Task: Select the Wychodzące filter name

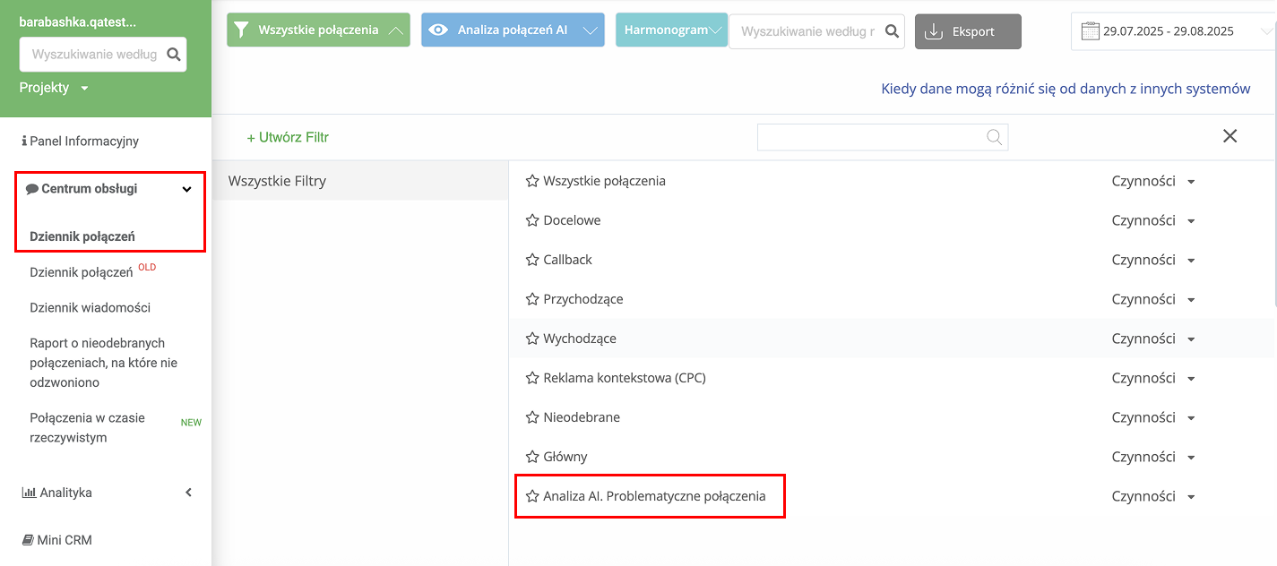Action: tap(580, 339)
